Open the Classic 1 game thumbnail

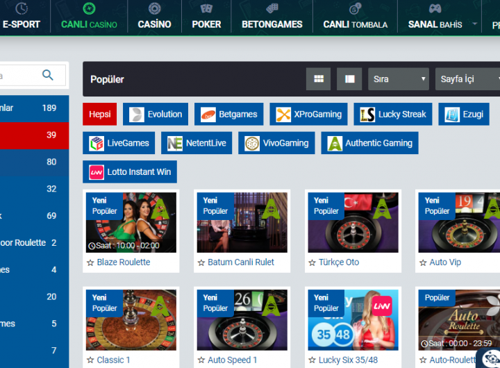[x=131, y=320]
